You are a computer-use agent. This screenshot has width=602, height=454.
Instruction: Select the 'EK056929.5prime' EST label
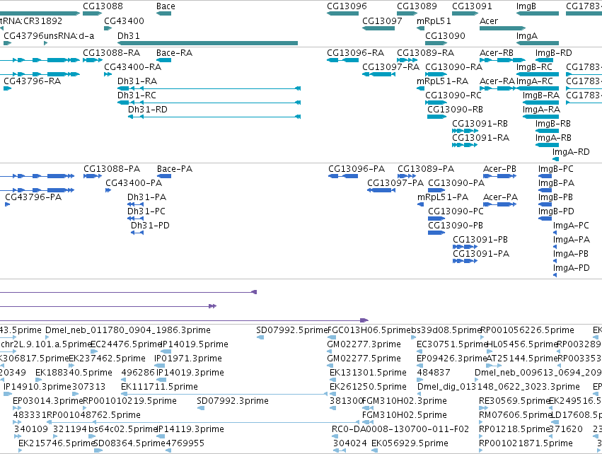click(410, 443)
